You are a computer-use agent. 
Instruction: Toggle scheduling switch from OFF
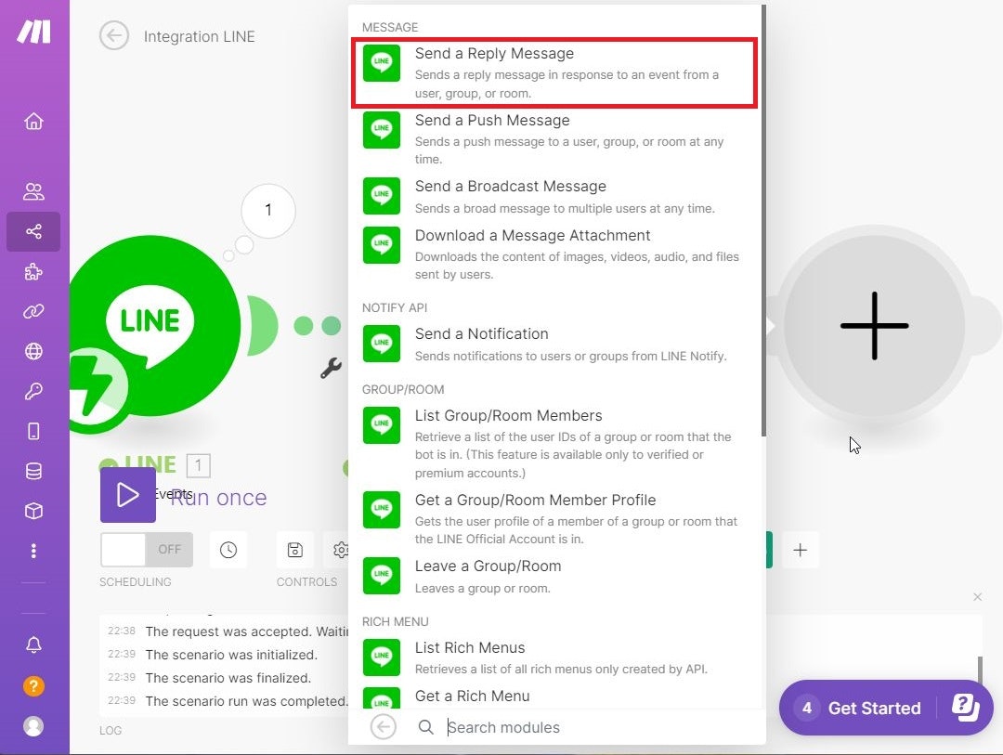tap(147, 550)
